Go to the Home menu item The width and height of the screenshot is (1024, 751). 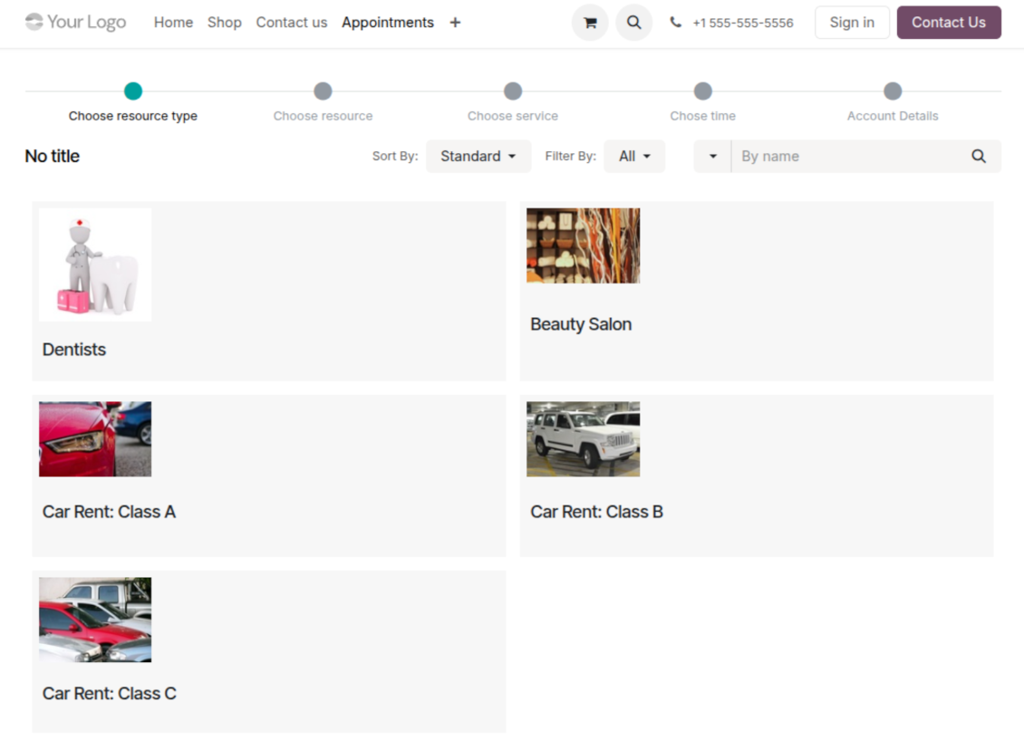point(173,23)
